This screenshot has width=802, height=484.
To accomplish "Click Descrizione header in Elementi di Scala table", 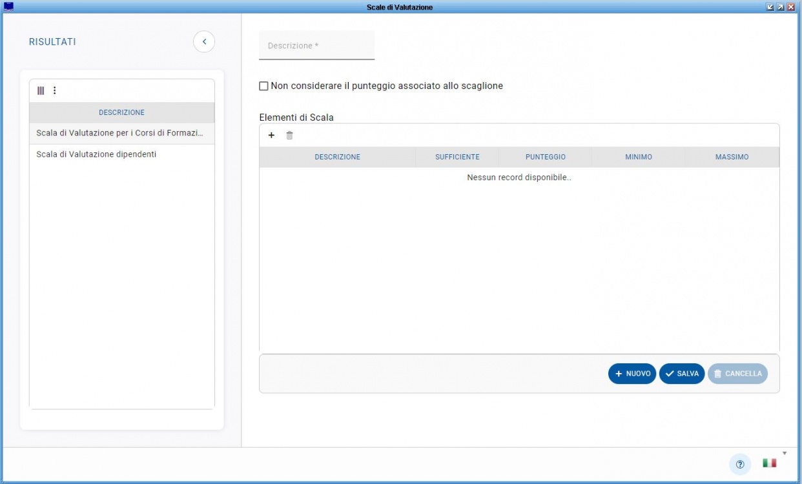I will pyautogui.click(x=338, y=157).
